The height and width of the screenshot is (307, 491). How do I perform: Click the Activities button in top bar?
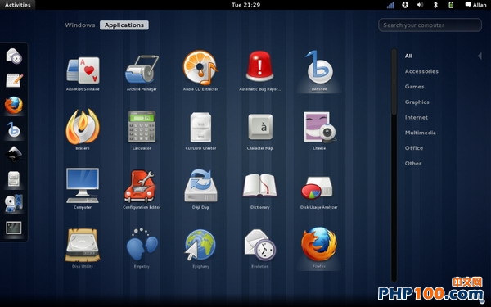pyautogui.click(x=17, y=5)
